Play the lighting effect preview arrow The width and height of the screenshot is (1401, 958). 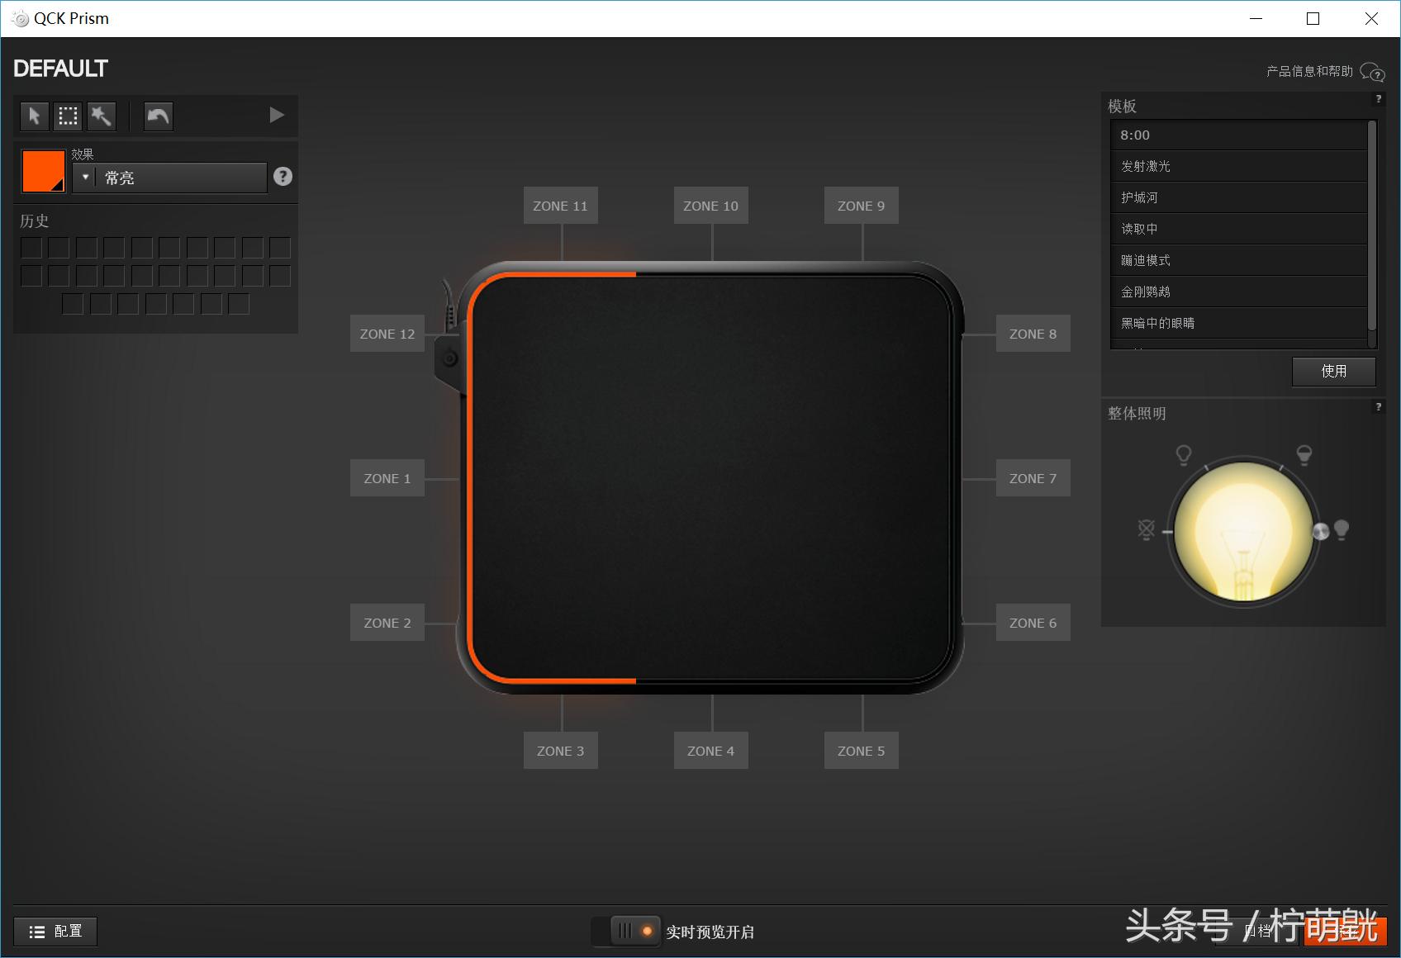[x=277, y=115]
